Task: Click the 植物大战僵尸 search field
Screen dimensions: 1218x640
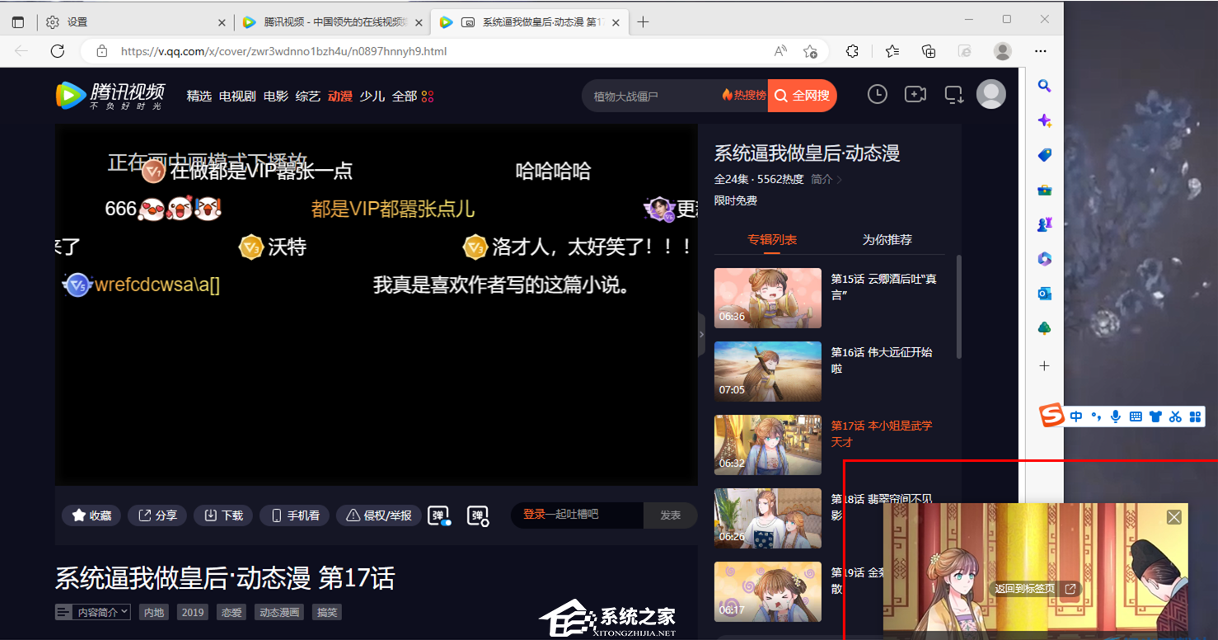Action: pos(651,96)
